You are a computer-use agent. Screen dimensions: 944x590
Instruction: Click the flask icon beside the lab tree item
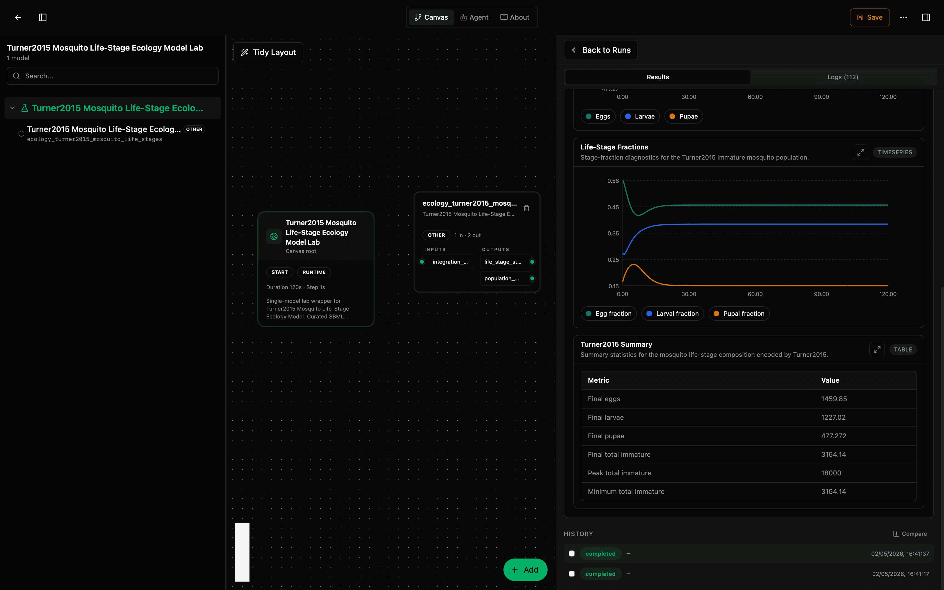(x=24, y=108)
